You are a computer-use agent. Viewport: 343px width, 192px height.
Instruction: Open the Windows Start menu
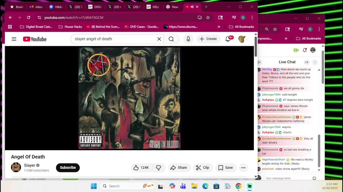pyautogui.click(x=94, y=186)
